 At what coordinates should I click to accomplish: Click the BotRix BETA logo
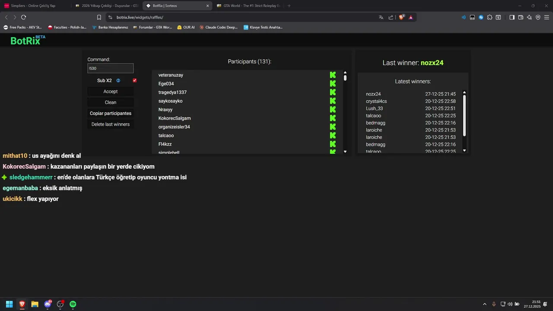pyautogui.click(x=28, y=40)
